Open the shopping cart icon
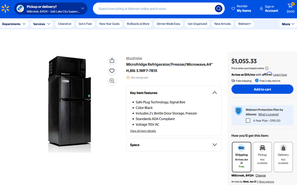Viewport: 297px width, 185px height. (290, 6)
